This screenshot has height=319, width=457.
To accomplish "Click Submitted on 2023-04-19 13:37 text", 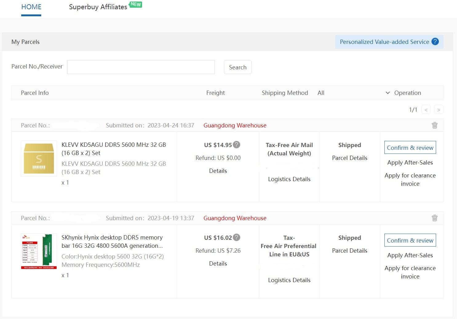I will 150,218.
